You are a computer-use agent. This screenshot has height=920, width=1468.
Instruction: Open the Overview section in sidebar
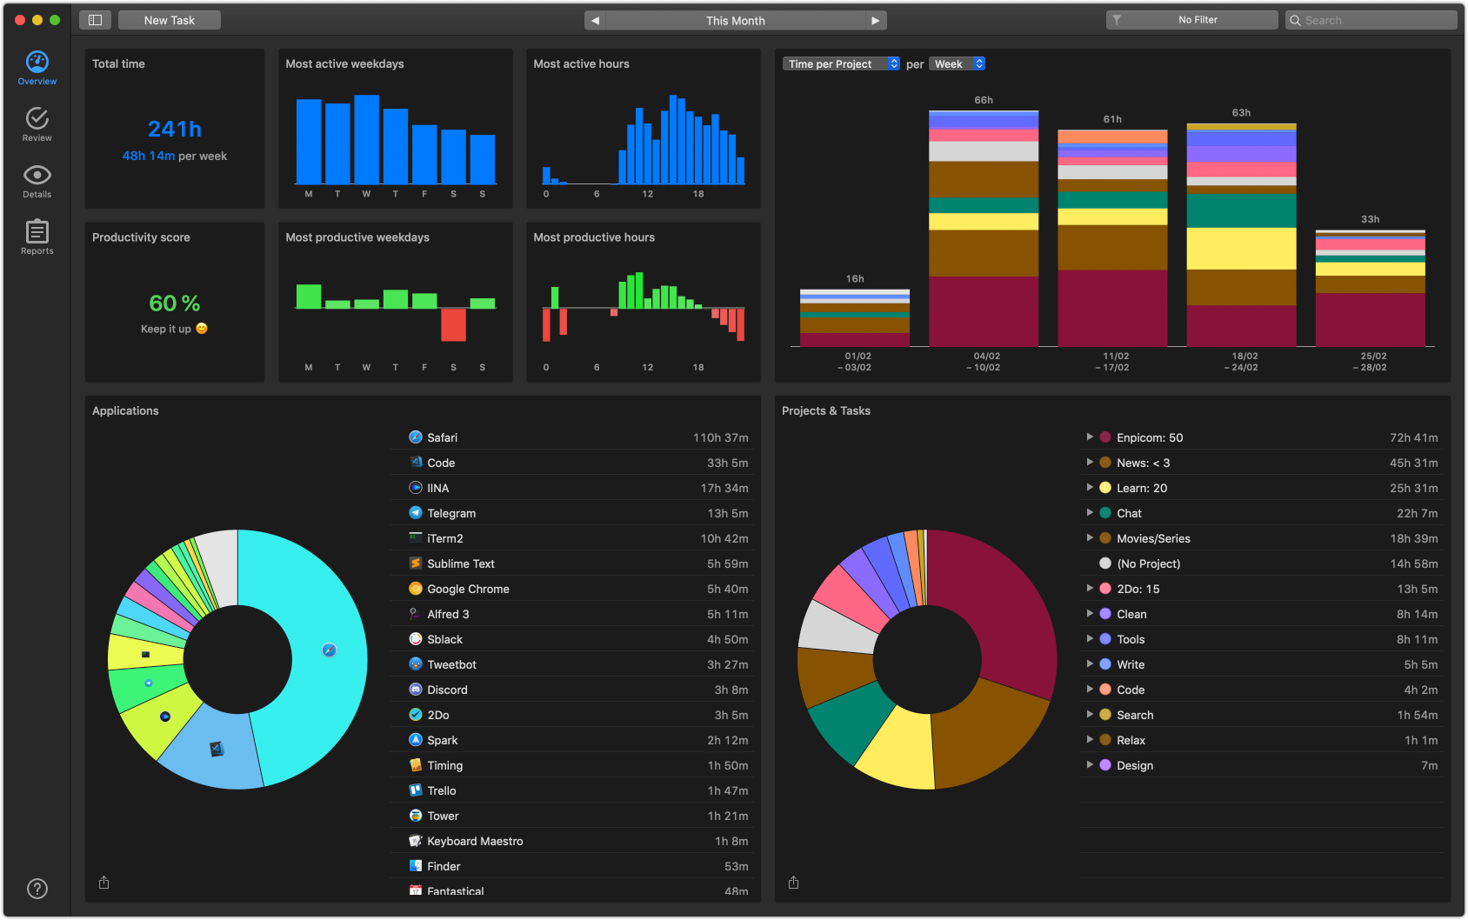pos(37,69)
